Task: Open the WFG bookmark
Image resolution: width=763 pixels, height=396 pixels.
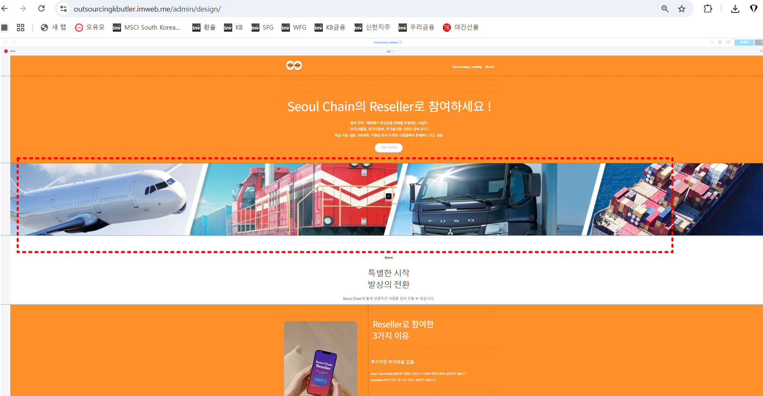Action: coord(294,28)
